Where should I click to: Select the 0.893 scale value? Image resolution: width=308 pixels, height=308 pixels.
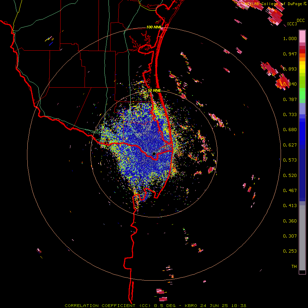point(290,69)
